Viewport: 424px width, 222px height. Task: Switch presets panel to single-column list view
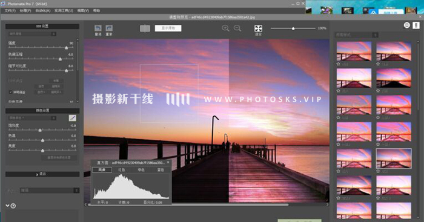click(416, 25)
